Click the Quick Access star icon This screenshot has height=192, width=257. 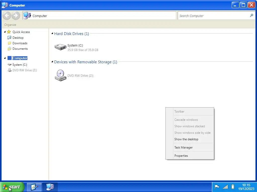click(9, 32)
